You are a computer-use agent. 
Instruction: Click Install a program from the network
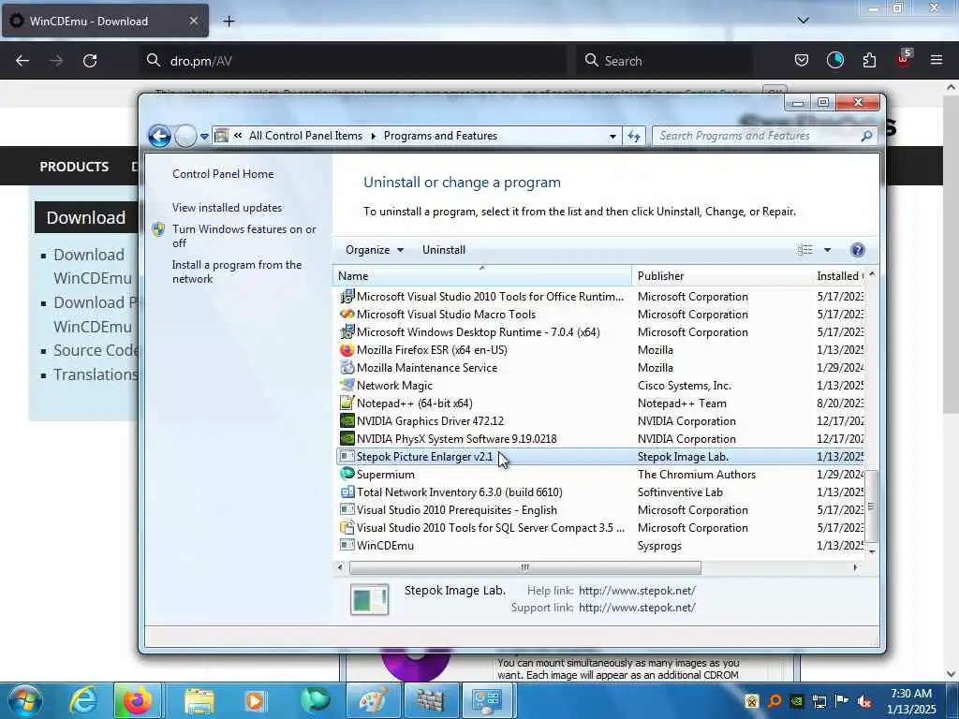pos(237,271)
